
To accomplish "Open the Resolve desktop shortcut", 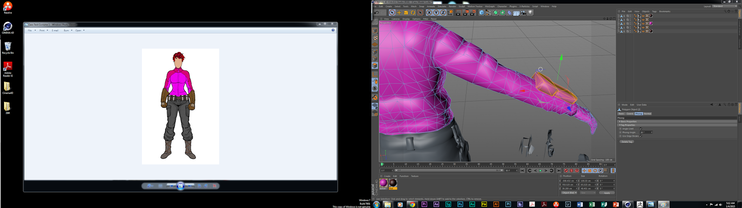I will click(8, 7).
